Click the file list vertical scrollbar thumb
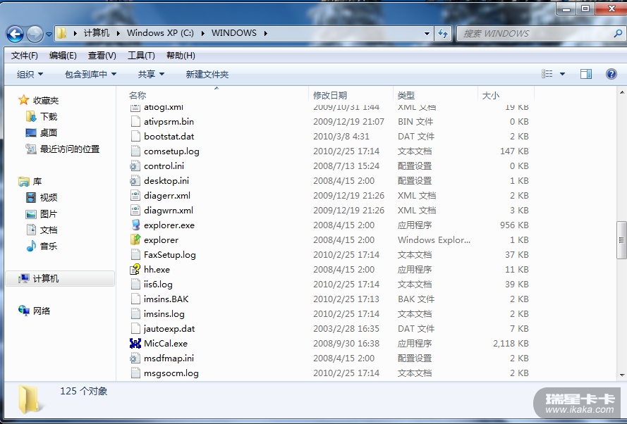Screen dimensions: 627x424 point(621,240)
